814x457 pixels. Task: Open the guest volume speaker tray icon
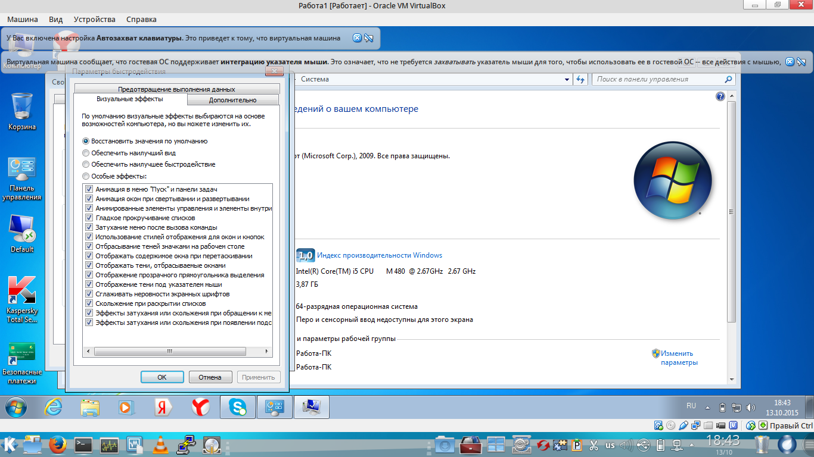click(751, 408)
